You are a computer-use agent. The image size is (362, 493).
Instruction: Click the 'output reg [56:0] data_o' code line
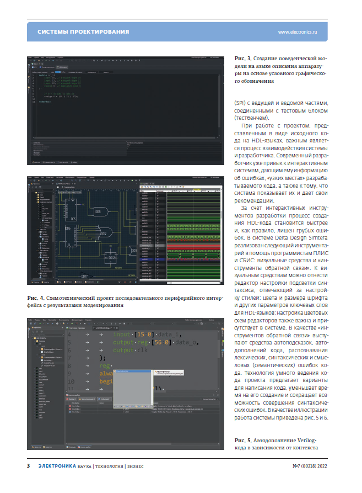click(155, 342)
